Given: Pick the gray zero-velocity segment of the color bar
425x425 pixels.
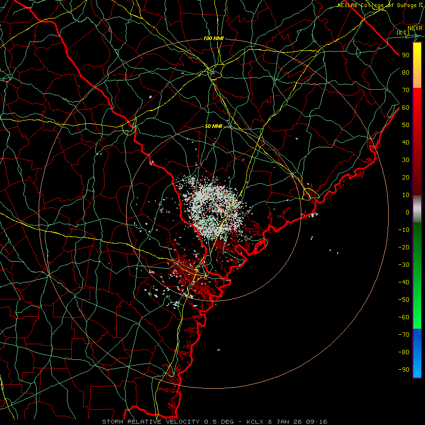Looking at the screenshot, I should coord(417,209).
